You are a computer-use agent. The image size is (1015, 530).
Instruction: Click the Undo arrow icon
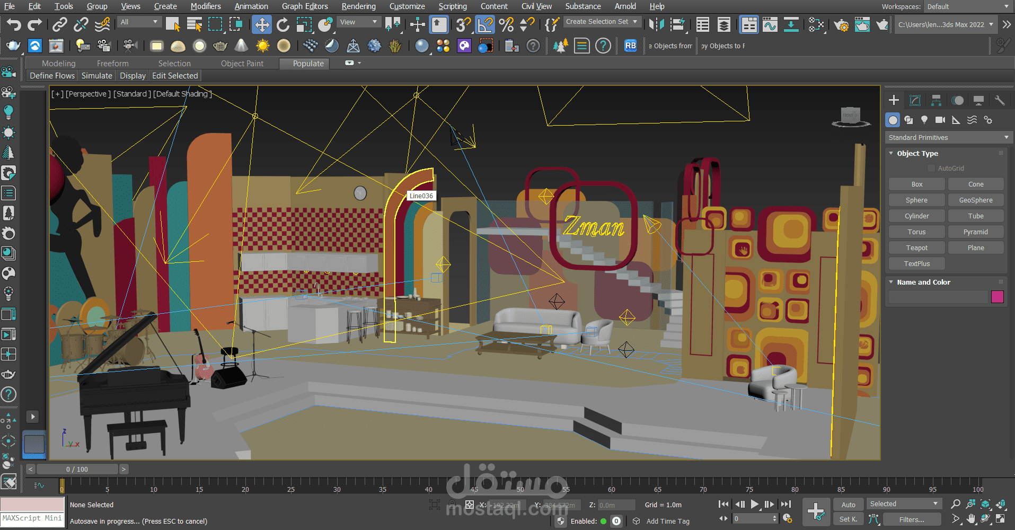(x=14, y=24)
